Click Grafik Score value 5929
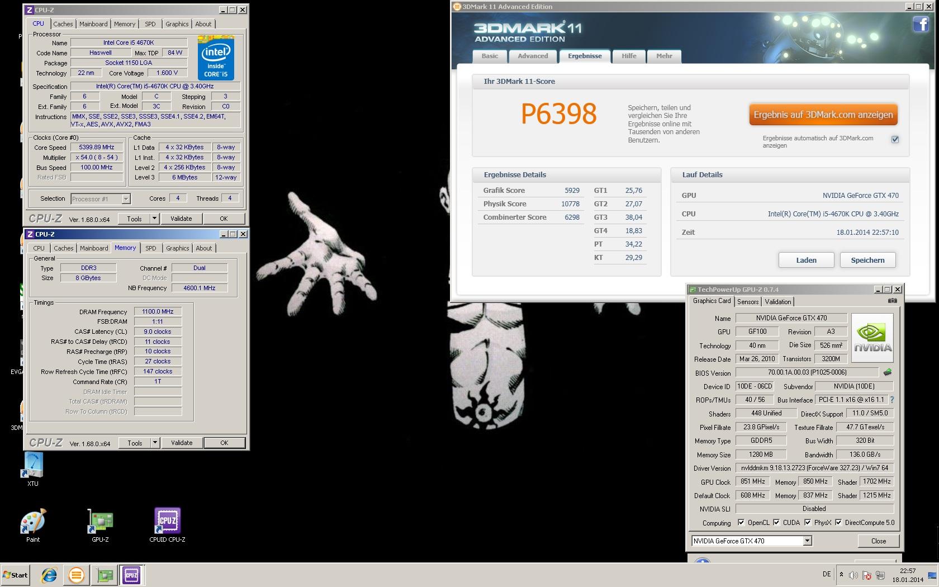Viewport: 939px width, 587px height. (x=572, y=190)
